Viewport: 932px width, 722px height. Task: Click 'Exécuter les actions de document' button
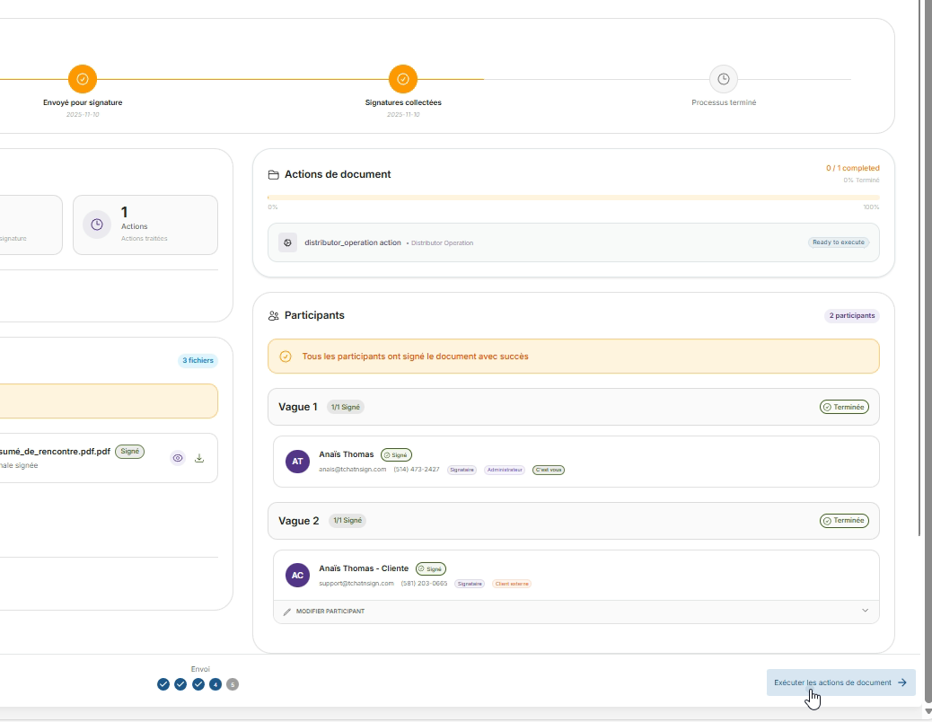pyautogui.click(x=840, y=682)
